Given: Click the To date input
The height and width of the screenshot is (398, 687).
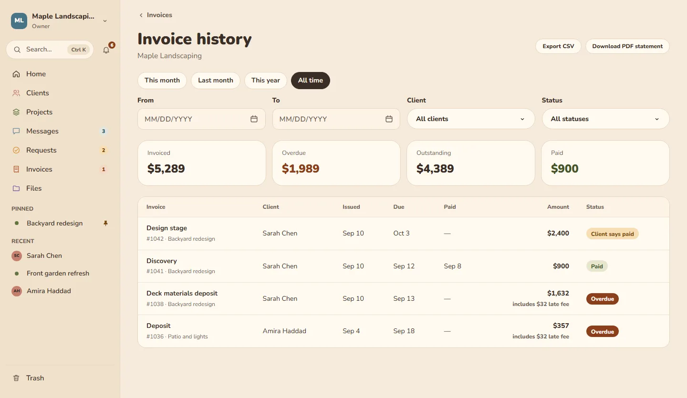Looking at the screenshot, I should pos(336,119).
